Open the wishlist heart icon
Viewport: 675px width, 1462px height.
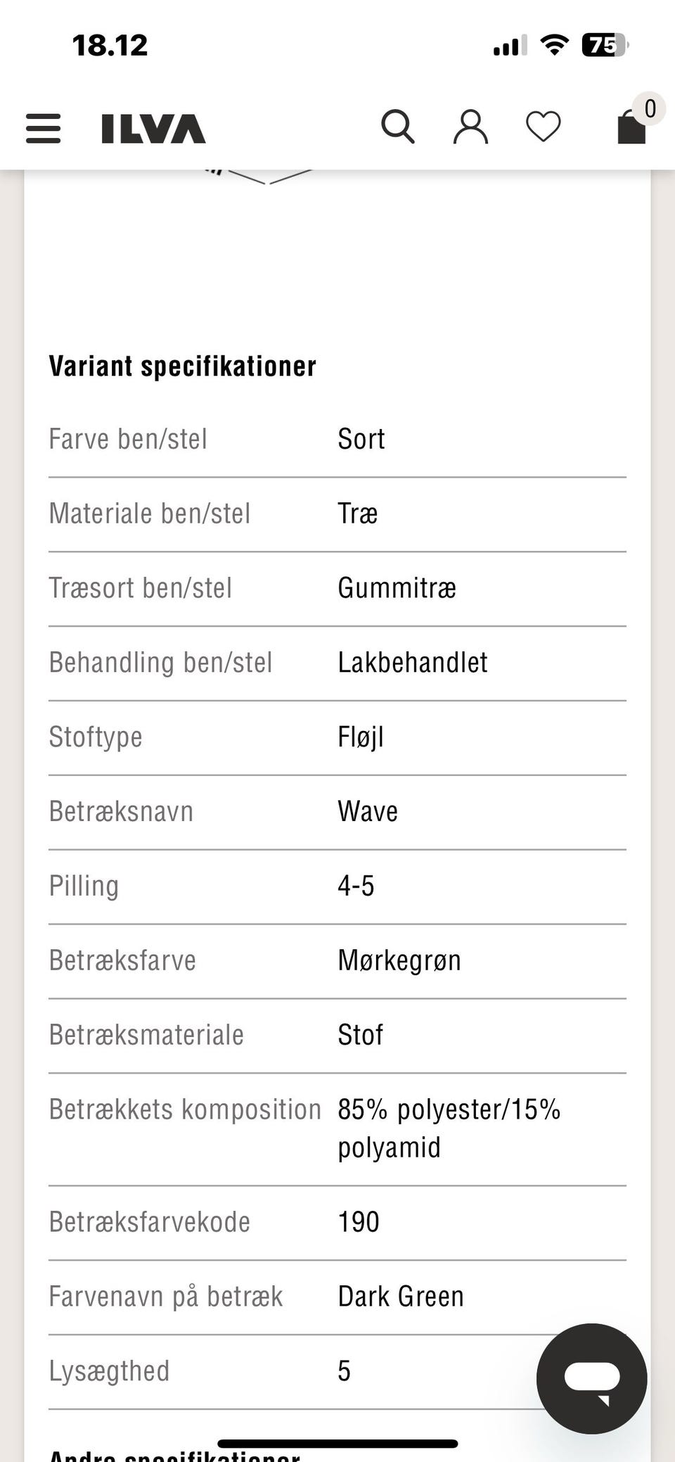(544, 127)
